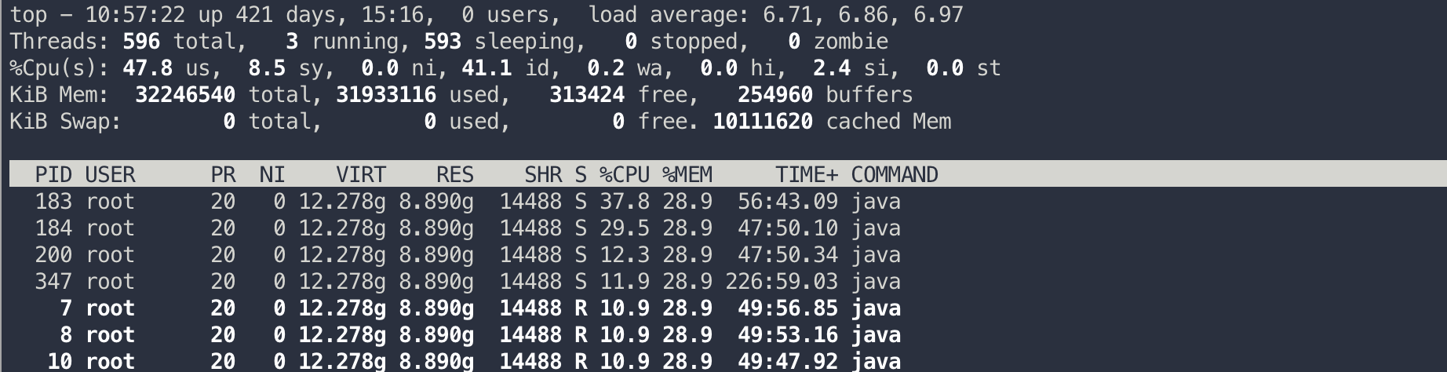Click the USER column header
The width and height of the screenshot is (1447, 372).
pos(110,174)
